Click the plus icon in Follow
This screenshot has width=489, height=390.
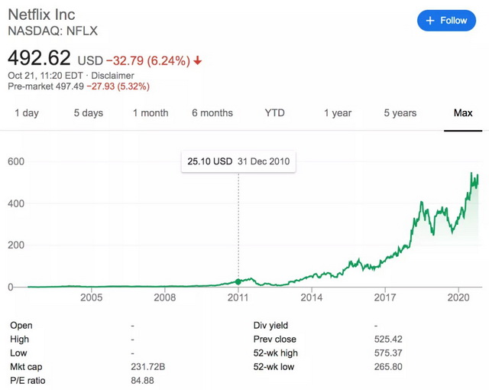click(430, 21)
